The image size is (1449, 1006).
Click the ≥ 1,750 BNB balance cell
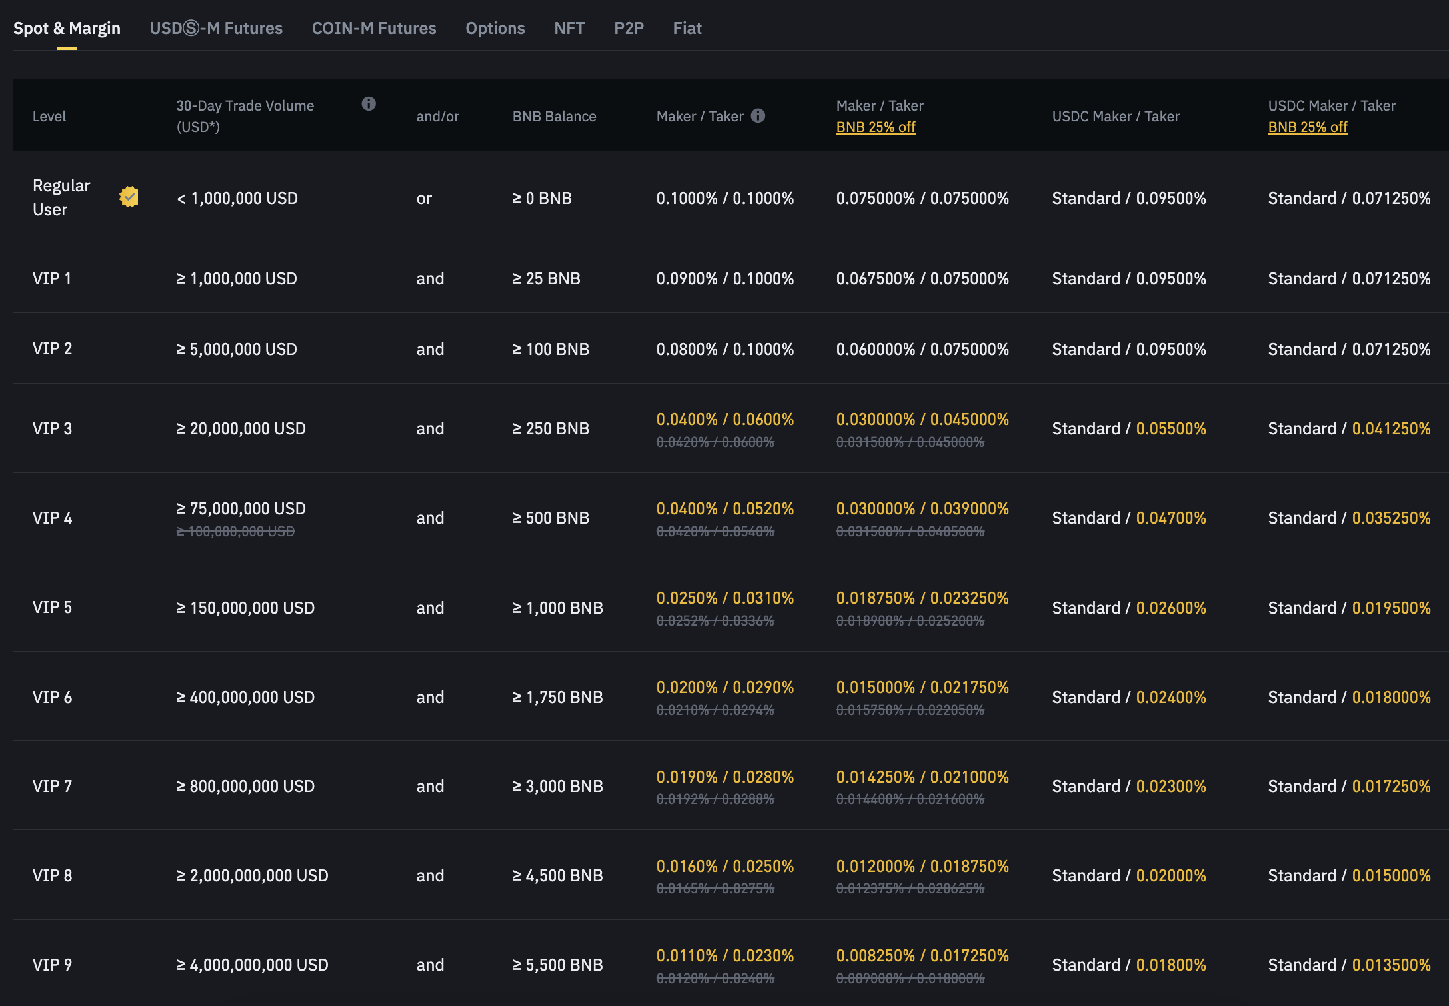click(557, 697)
